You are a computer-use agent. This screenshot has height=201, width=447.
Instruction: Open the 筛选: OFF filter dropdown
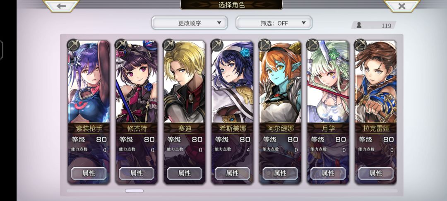point(274,23)
